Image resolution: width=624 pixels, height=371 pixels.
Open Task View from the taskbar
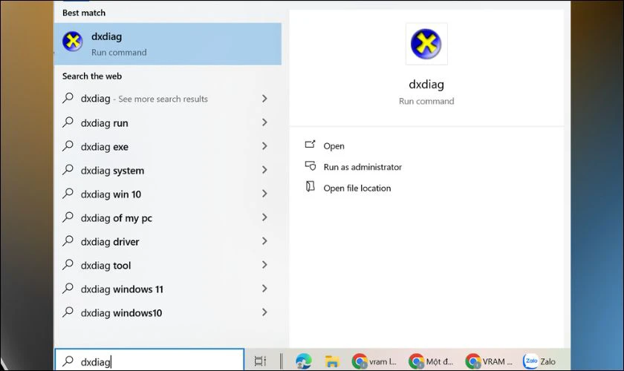[x=260, y=361]
